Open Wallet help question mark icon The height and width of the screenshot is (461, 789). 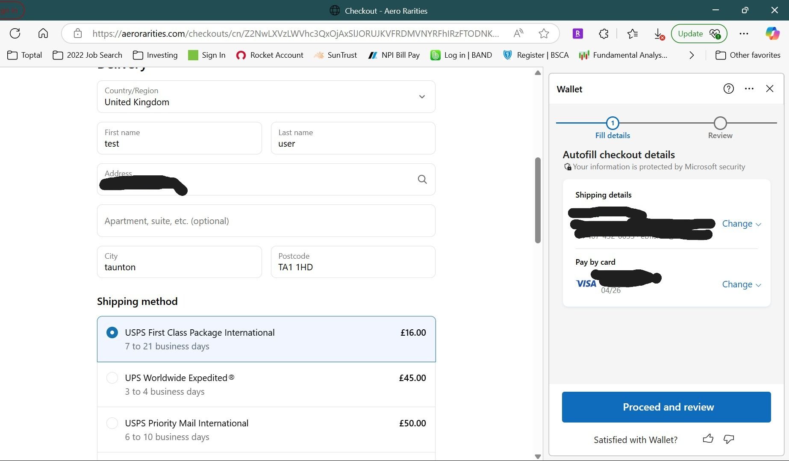[728, 89]
